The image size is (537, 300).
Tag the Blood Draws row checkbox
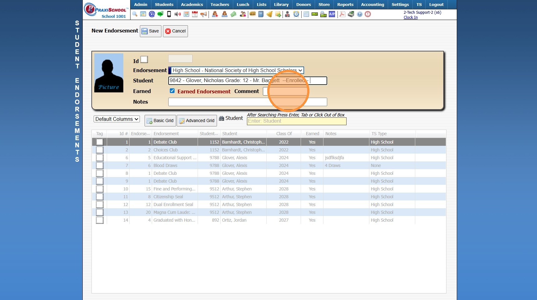point(100,165)
